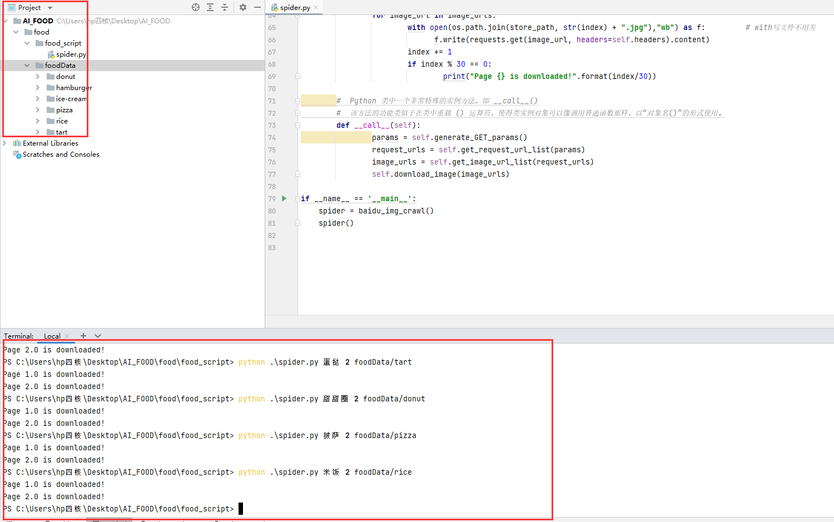Expand the pizza folder
This screenshot has width=834, height=522.
pyautogui.click(x=38, y=110)
